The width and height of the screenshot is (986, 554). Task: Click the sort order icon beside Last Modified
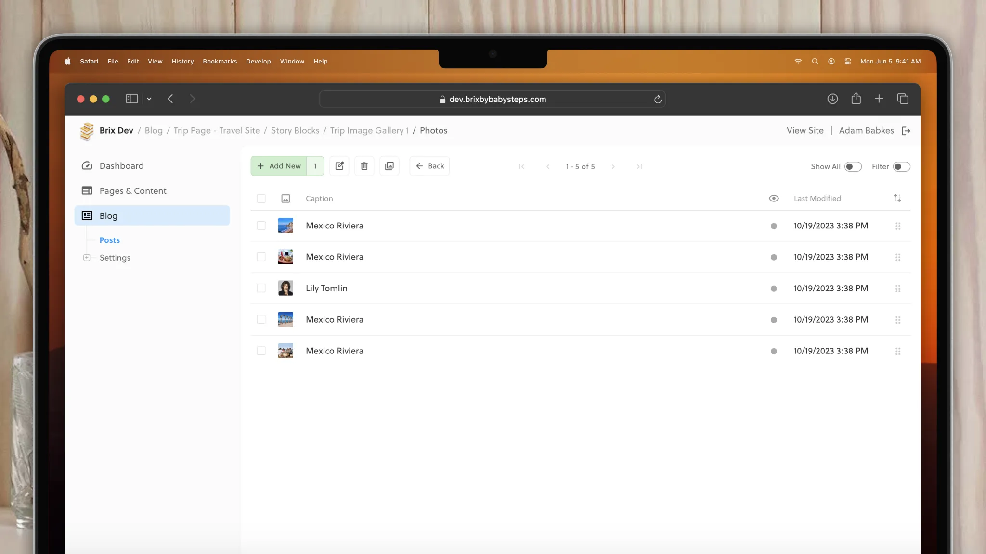pos(897,198)
